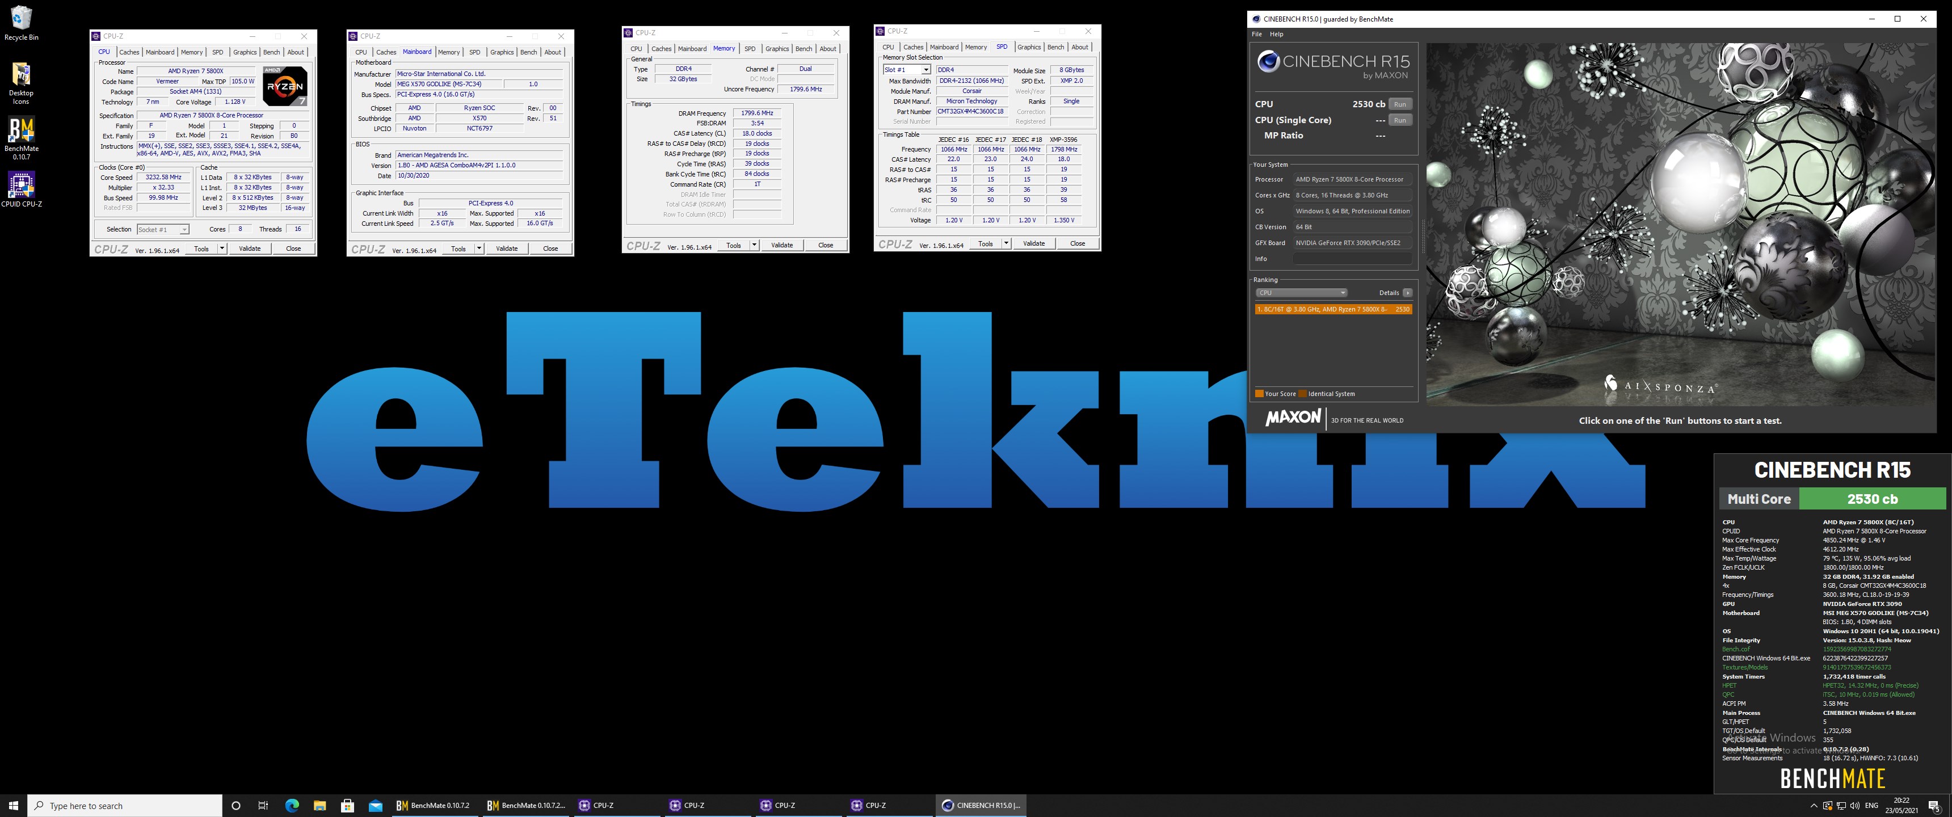Launch Microsoft Edge from the taskbar
1952x817 pixels.
(292, 805)
